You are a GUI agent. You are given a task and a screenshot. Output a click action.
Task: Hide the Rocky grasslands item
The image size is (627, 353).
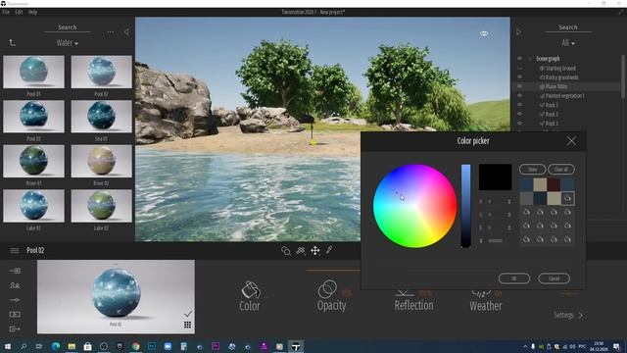point(519,77)
